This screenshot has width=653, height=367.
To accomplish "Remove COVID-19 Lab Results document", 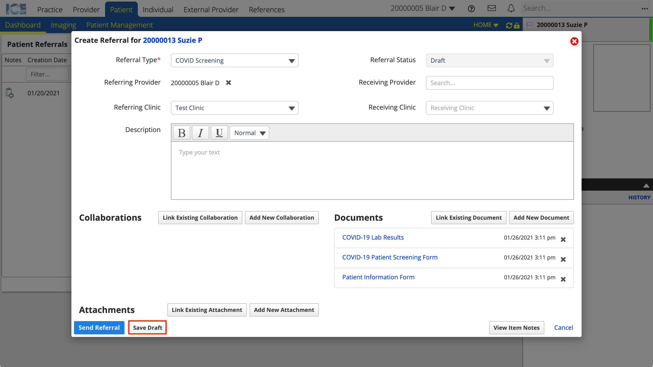I will [563, 240].
